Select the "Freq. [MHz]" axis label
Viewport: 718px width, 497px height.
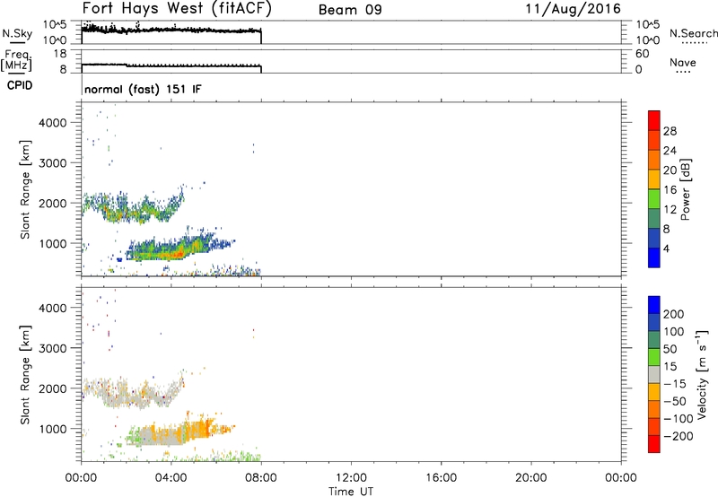click(x=16, y=60)
